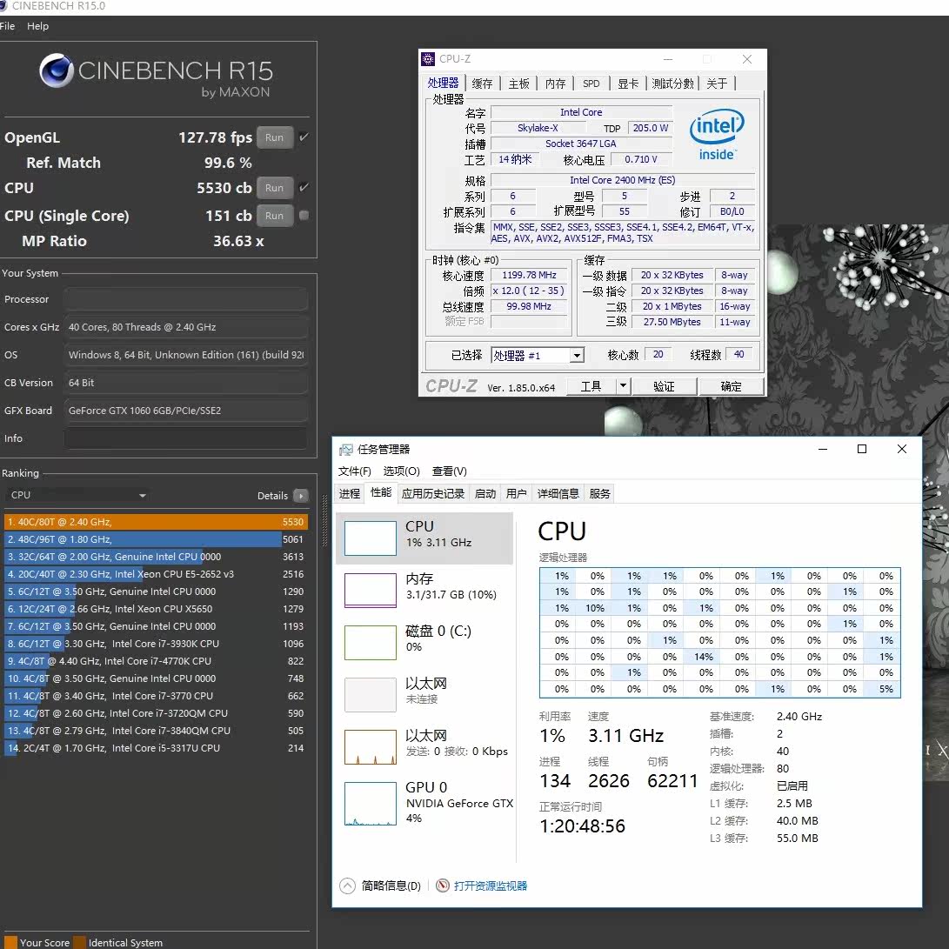
Task: Select ranking row 48C/96T @ 1.80 GHz
Action: coord(156,539)
